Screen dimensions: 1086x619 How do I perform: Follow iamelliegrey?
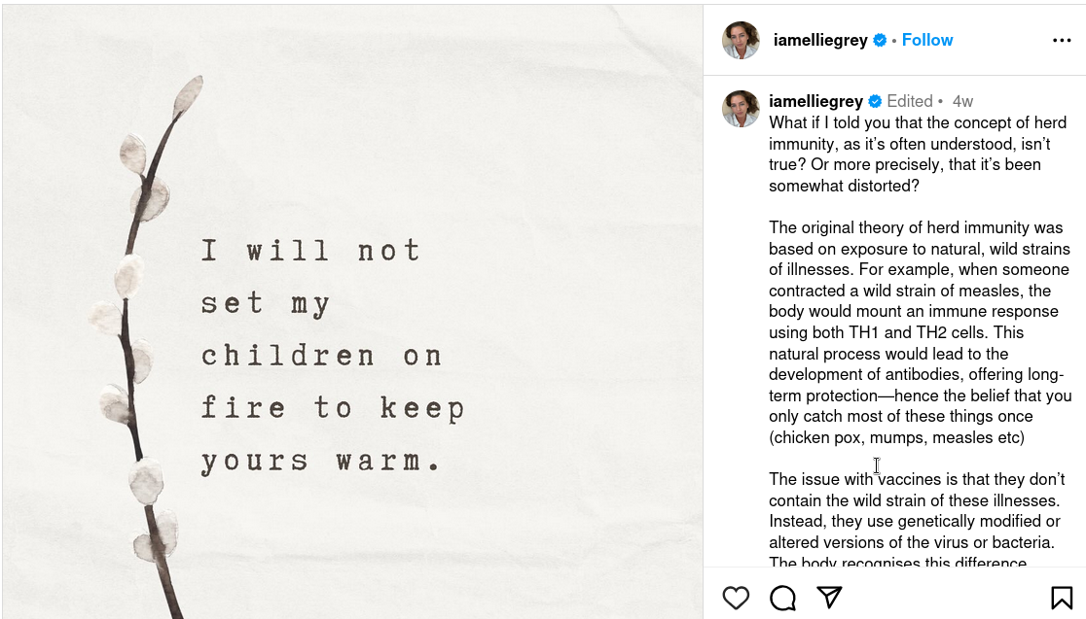pyautogui.click(x=927, y=40)
